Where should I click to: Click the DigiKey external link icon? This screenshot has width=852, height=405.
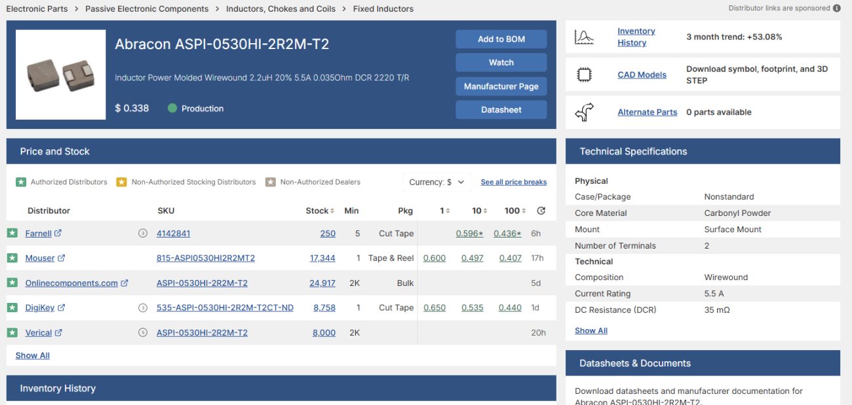(x=61, y=308)
